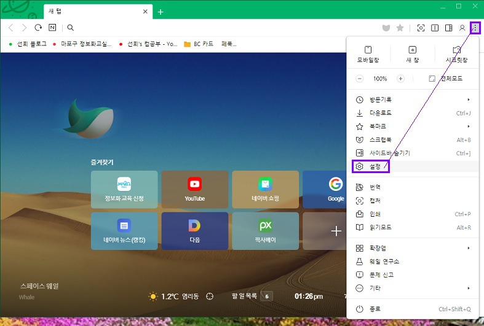
Task: Open 웨일 연구소 Whale labs
Action: point(413,262)
